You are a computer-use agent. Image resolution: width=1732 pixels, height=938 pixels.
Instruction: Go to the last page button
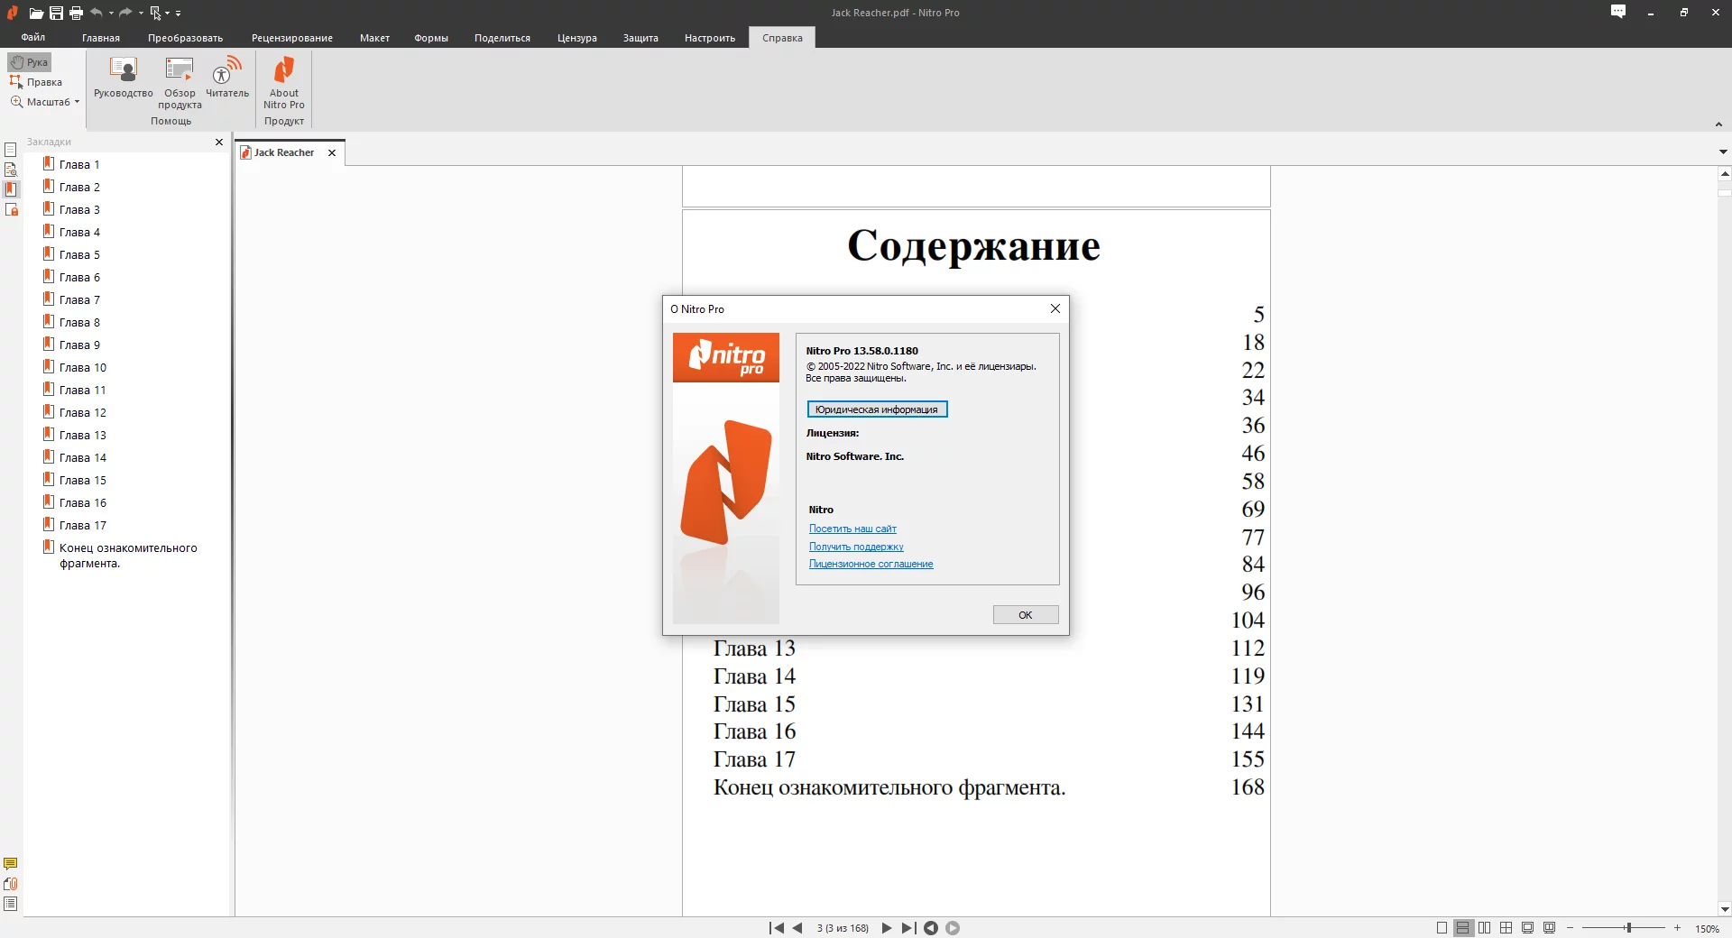tap(908, 927)
